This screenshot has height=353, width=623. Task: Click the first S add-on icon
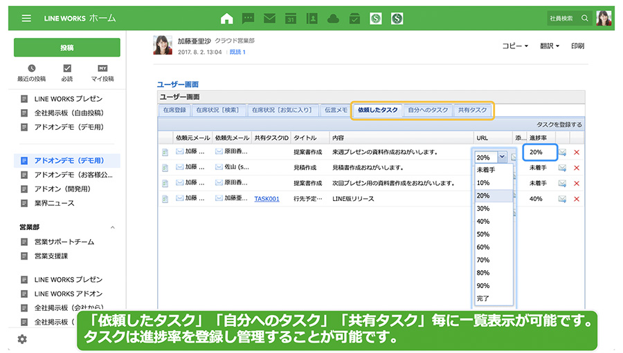click(x=375, y=18)
